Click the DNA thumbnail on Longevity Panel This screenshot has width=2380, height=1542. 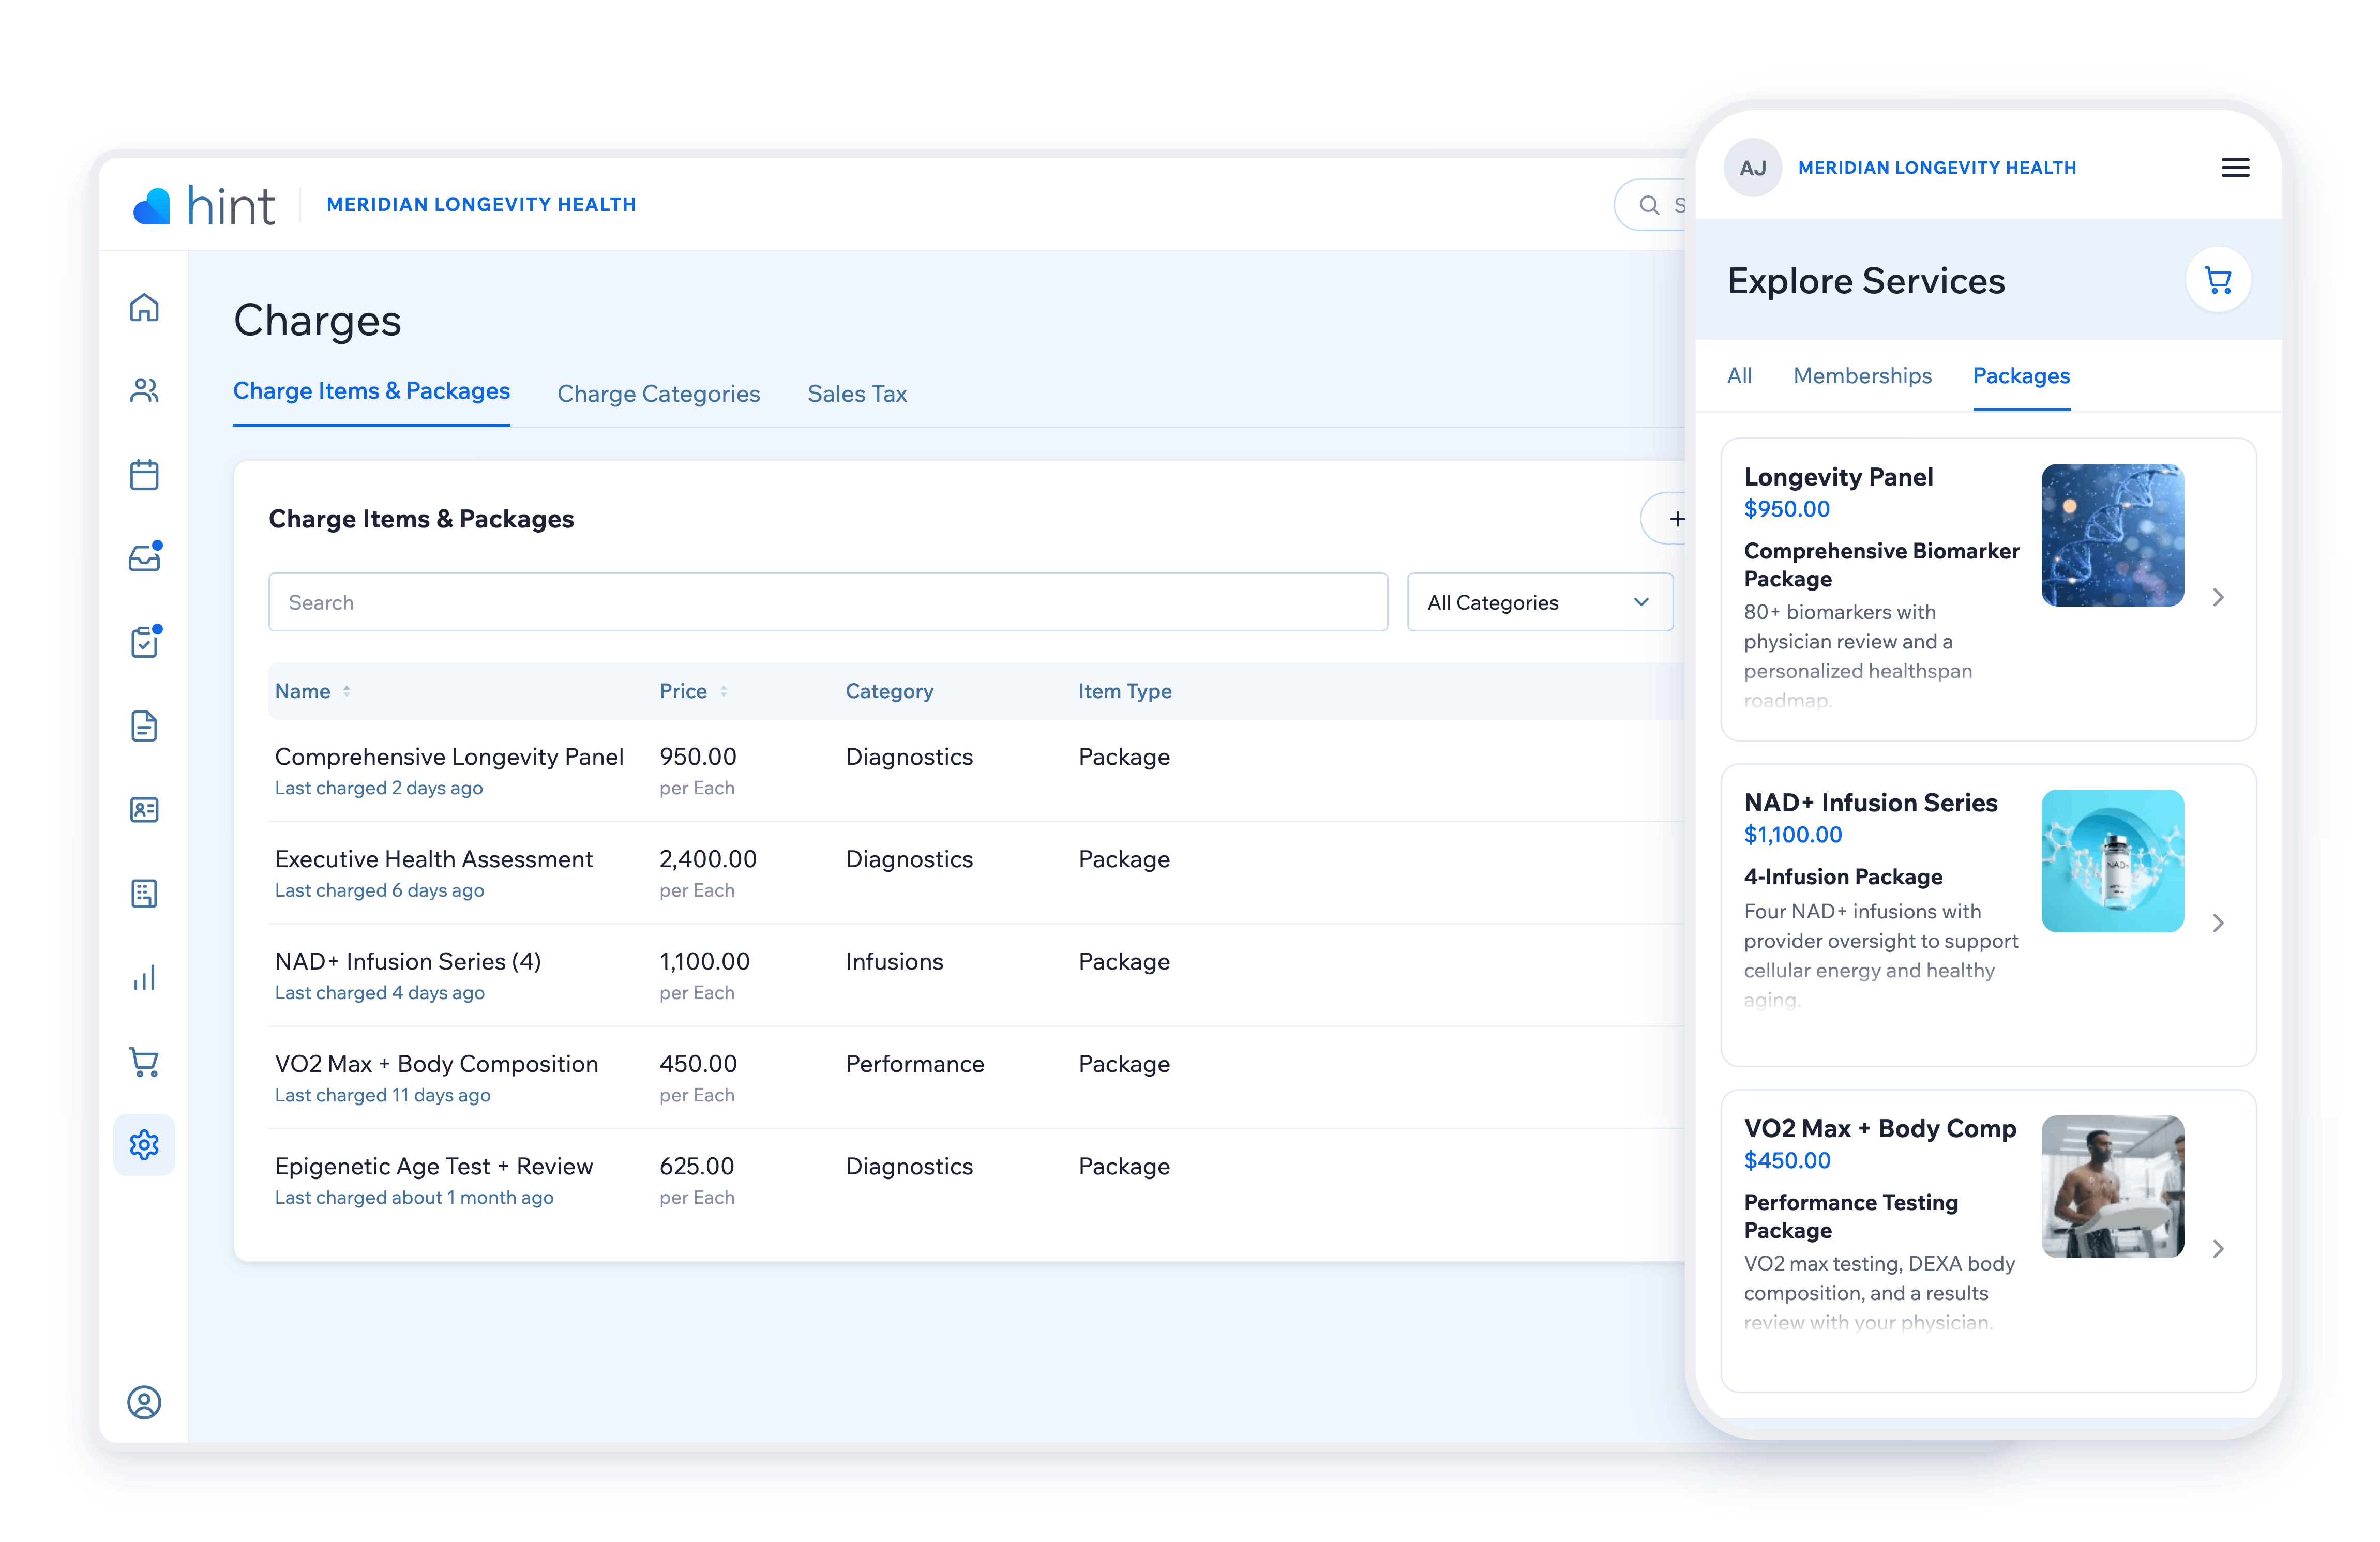point(2112,535)
